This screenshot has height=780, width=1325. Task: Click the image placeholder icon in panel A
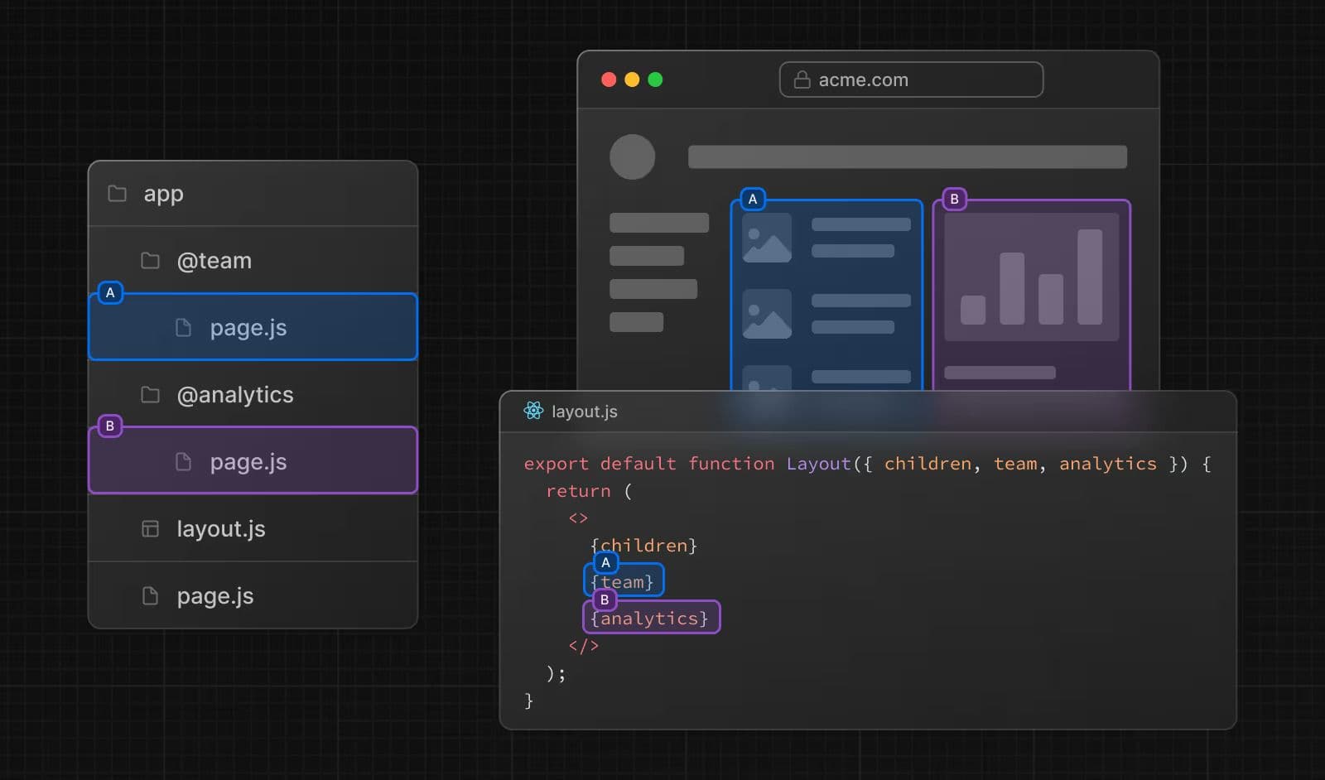[766, 238]
